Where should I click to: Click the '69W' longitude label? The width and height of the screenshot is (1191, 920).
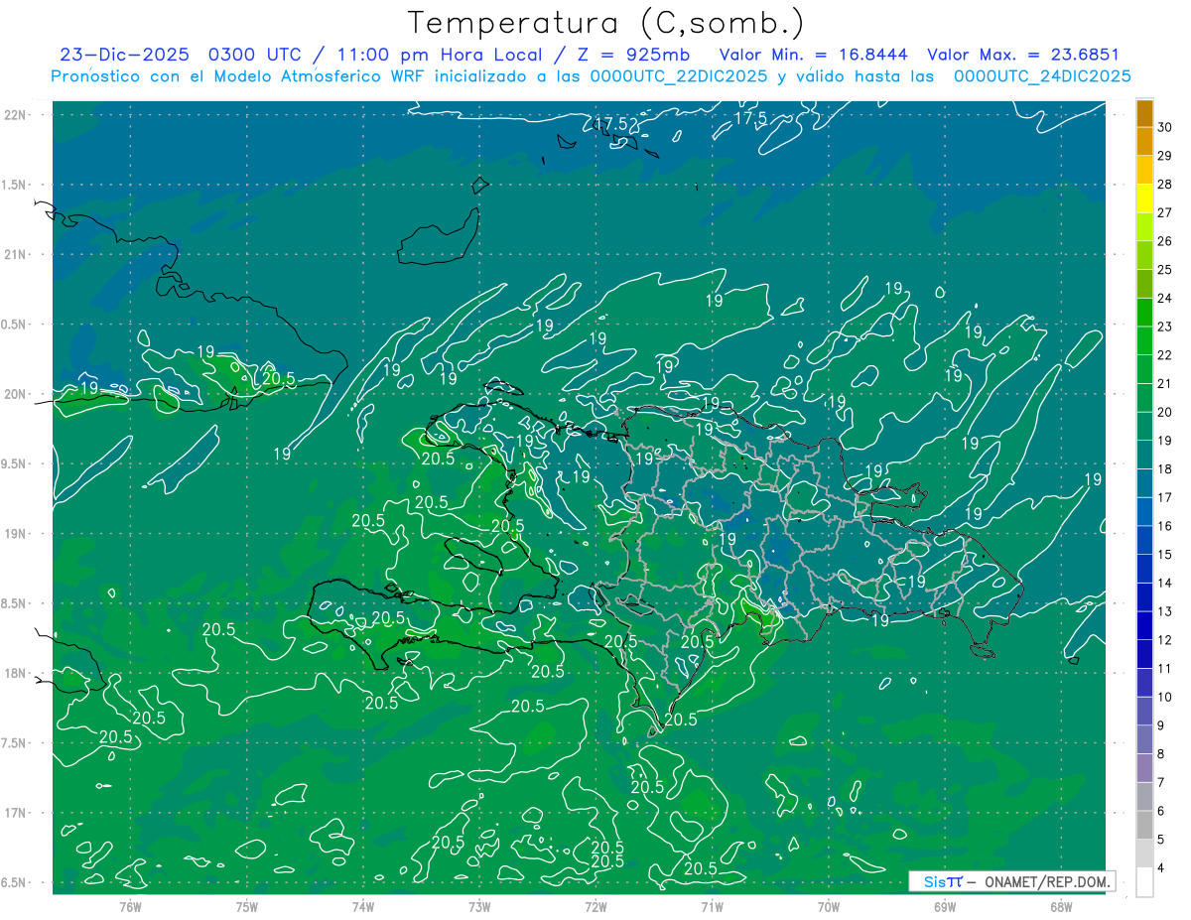[x=945, y=906]
